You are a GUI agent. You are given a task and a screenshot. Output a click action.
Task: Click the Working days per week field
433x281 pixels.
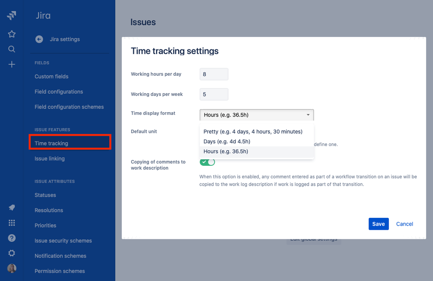tap(214, 94)
